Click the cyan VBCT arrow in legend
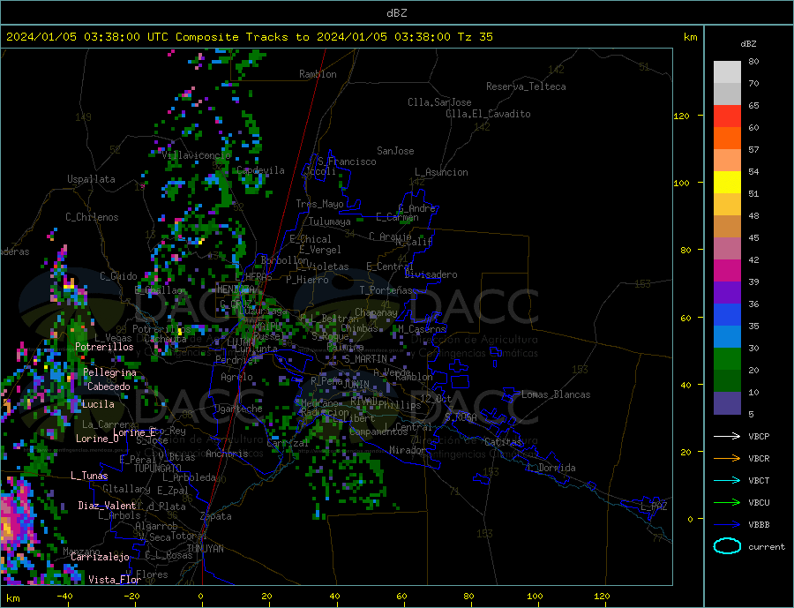The height and width of the screenshot is (608, 794). (727, 480)
